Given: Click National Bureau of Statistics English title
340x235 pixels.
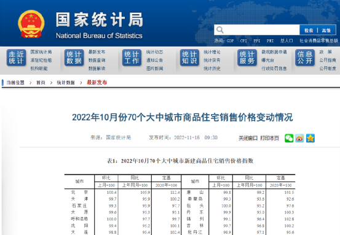Looking at the screenshot, I should point(99,36).
